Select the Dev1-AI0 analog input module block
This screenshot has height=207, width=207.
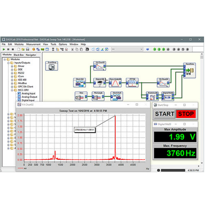[80, 83]
